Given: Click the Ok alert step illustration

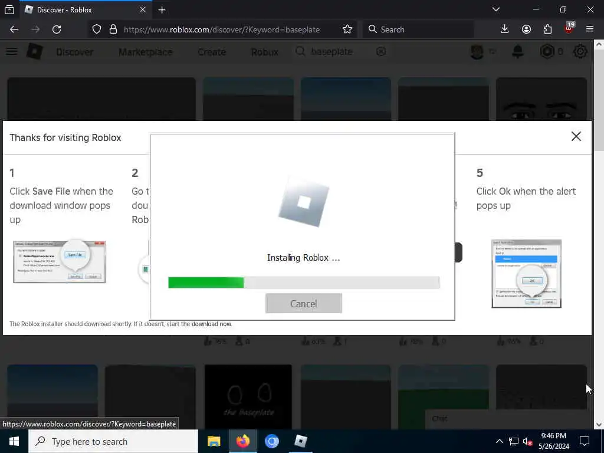Looking at the screenshot, I should (x=526, y=274).
